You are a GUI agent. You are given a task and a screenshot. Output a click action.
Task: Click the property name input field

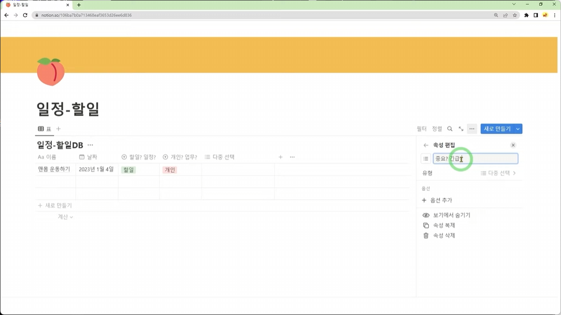[475, 159]
